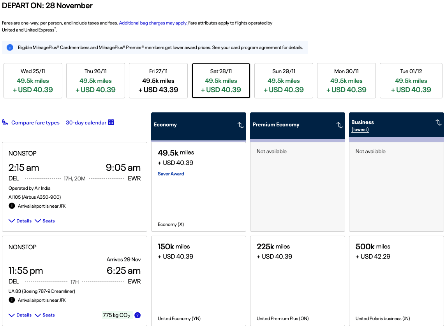Screen dimensions: 446x329
Task: Click the 9:05 am arrival time
Action: coord(123,168)
